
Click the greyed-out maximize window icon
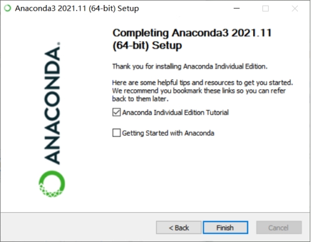point(266,9)
